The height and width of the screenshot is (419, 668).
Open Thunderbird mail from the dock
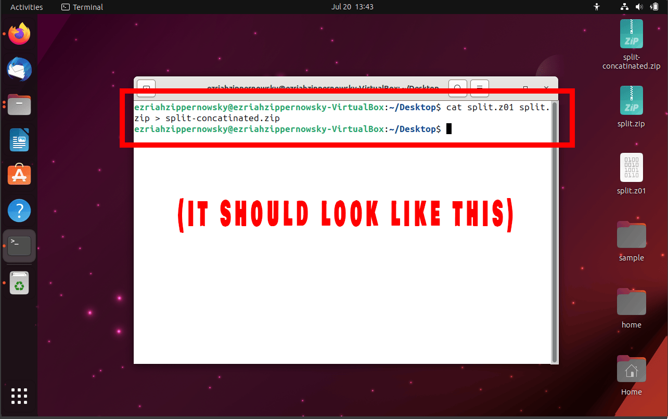pos(19,69)
